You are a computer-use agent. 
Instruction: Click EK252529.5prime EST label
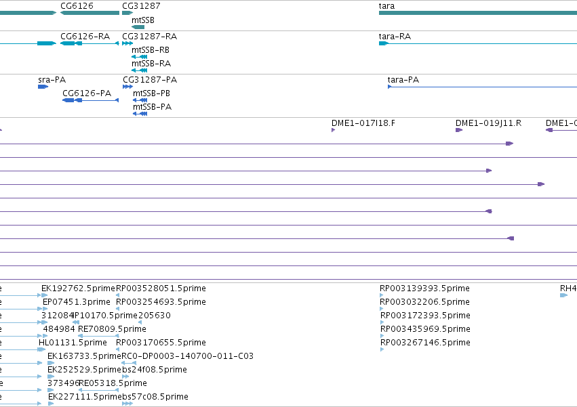84,370
